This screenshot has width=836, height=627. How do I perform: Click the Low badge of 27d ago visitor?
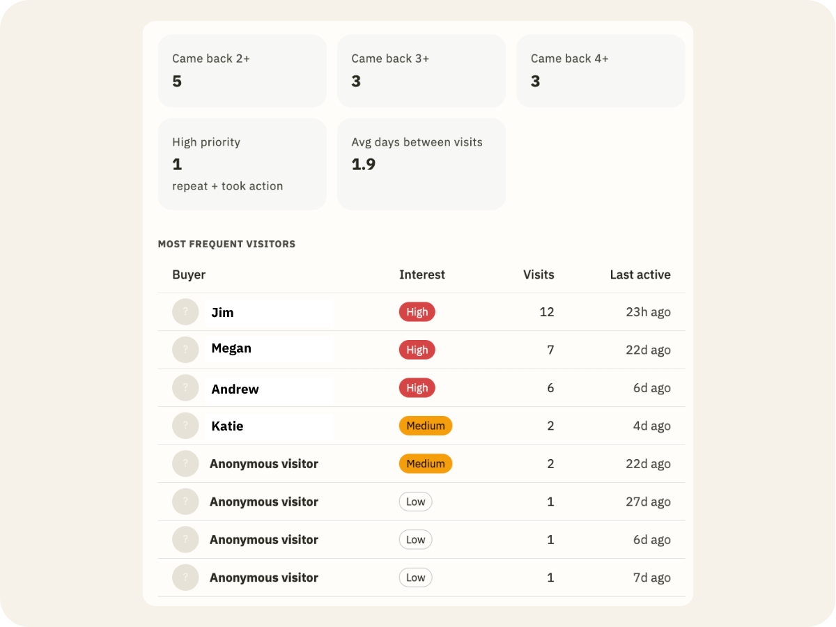coord(416,502)
